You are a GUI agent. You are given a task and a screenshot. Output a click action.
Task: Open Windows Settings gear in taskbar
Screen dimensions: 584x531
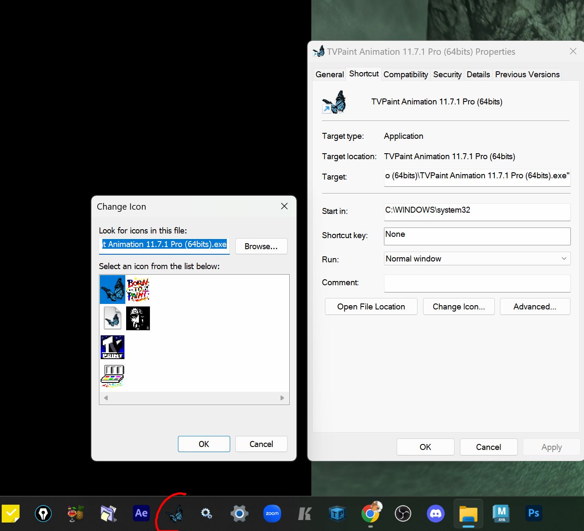(240, 514)
